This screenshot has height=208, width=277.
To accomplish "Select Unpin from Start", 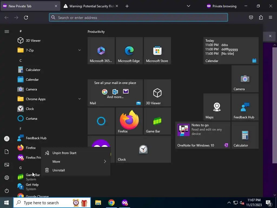I will click(76, 153).
